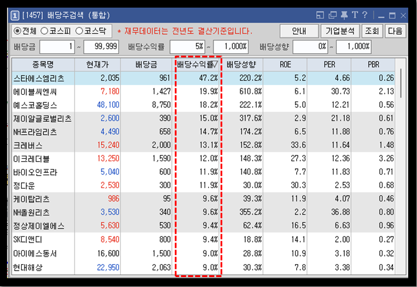This screenshot has width=417, height=287.
Task: Sort by the 현재가 column header
Action: pos(97,64)
